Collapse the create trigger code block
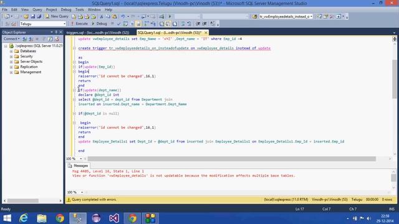 74,48
